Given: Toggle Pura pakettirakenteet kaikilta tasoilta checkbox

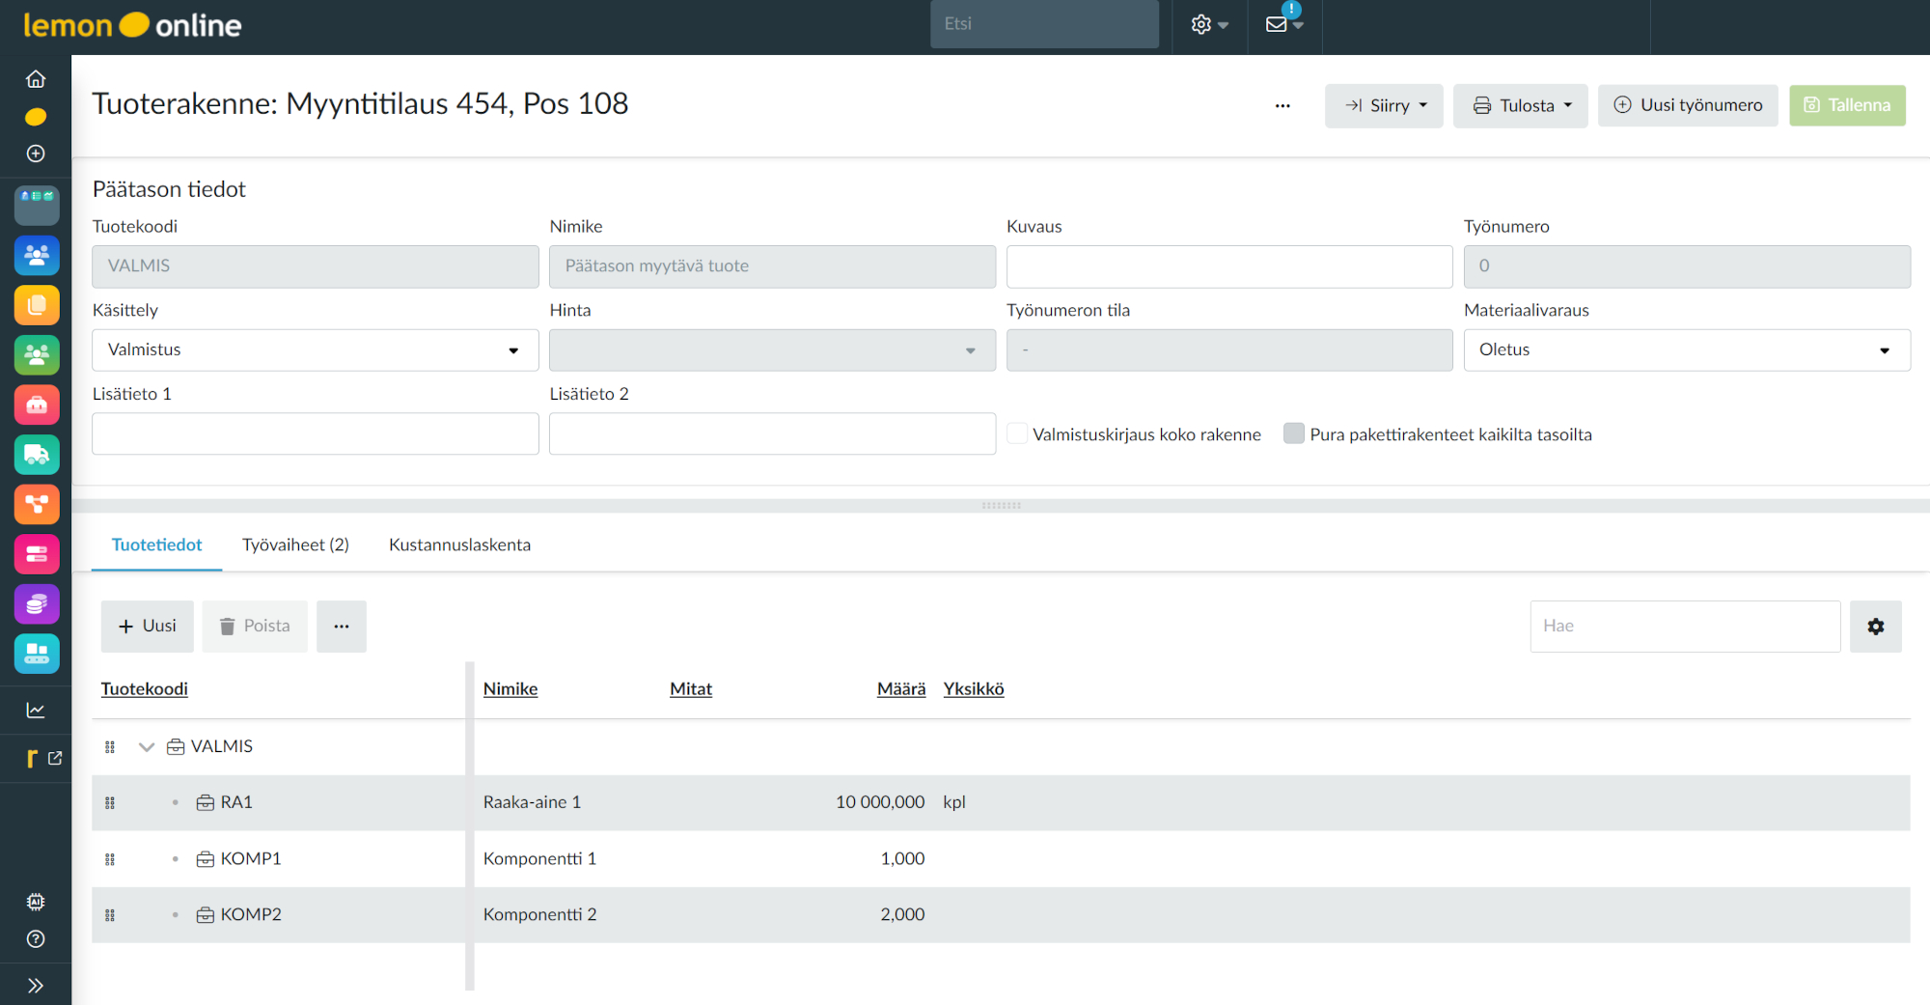Looking at the screenshot, I should point(1294,434).
